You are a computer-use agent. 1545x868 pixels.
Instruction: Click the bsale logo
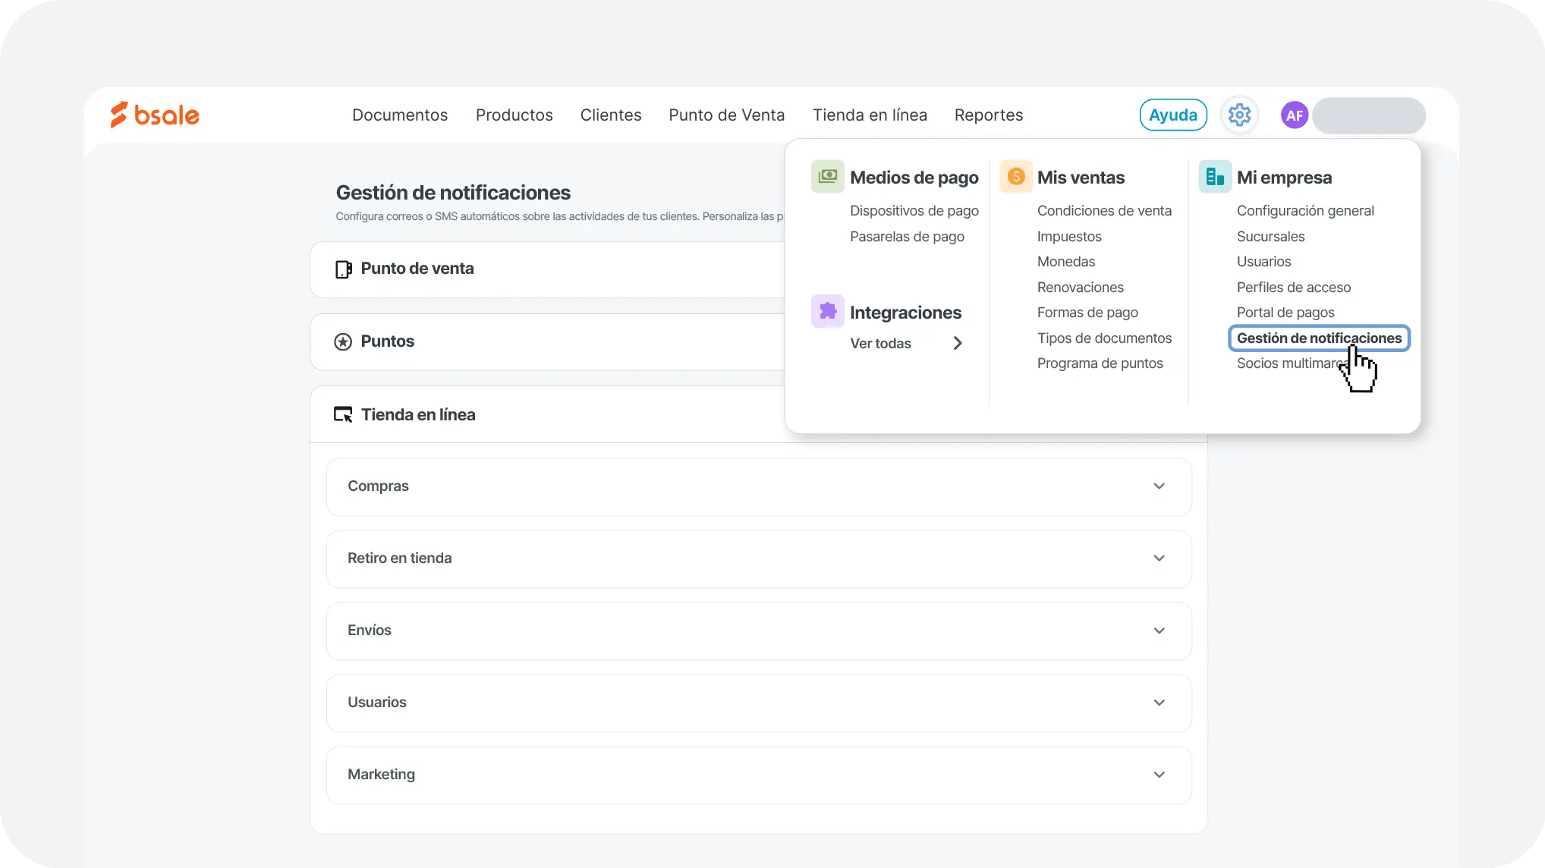click(155, 115)
